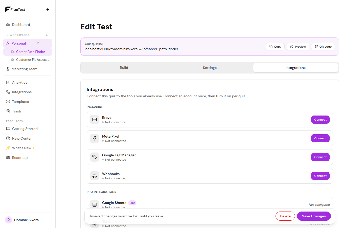
Task: Click the quiz link URL text
Action: point(131,49)
